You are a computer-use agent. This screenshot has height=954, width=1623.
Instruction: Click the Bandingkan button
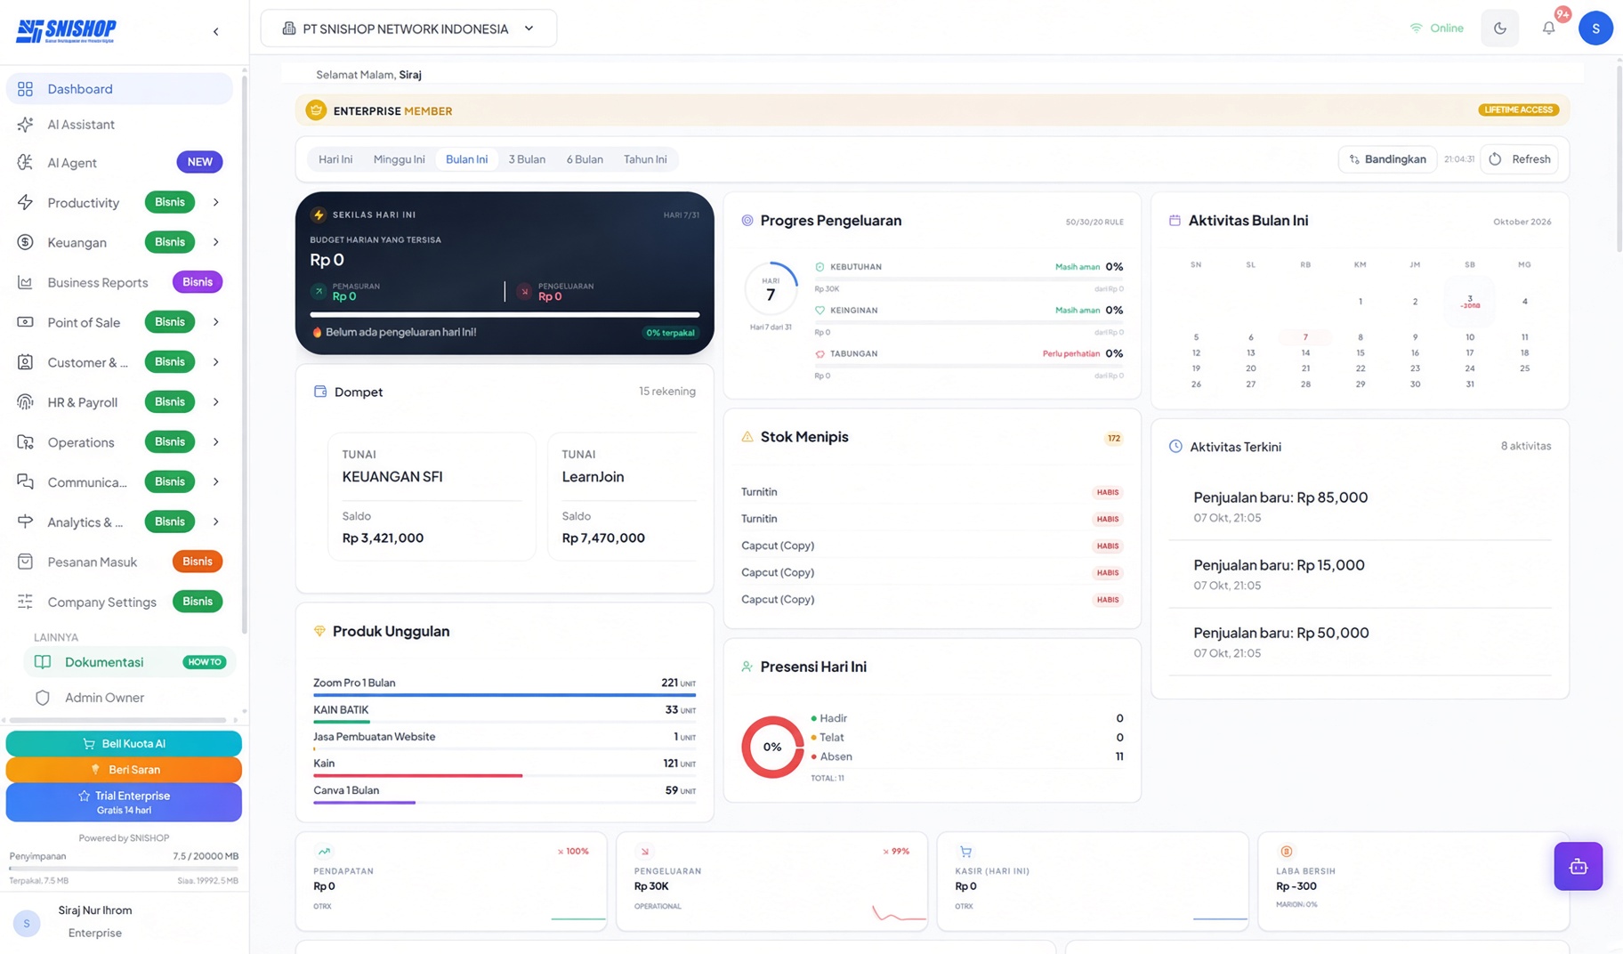tap(1387, 159)
